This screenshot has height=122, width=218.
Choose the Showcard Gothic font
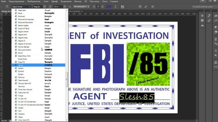pos(38,50)
